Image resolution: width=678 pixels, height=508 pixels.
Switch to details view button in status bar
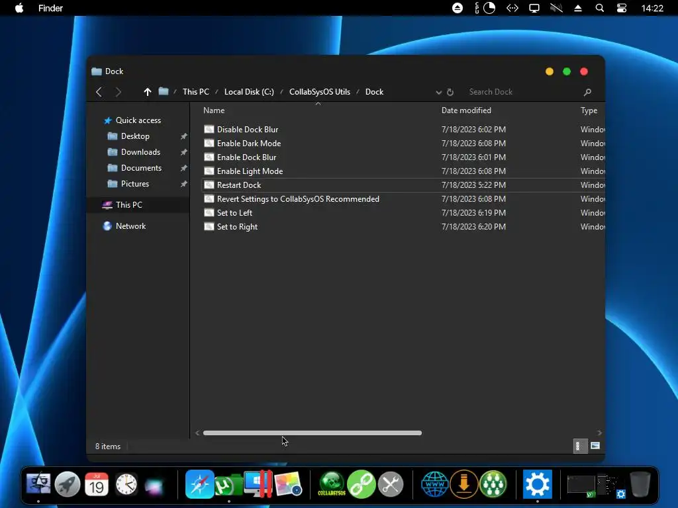579,446
